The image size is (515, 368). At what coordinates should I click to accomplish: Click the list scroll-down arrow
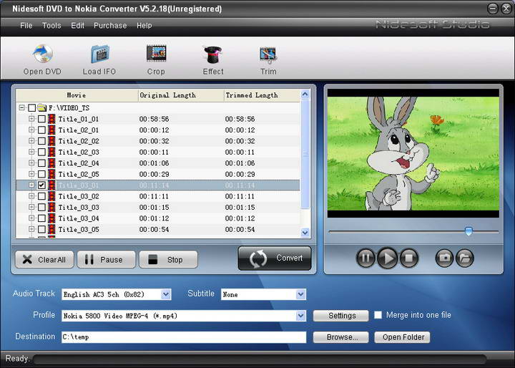point(305,233)
